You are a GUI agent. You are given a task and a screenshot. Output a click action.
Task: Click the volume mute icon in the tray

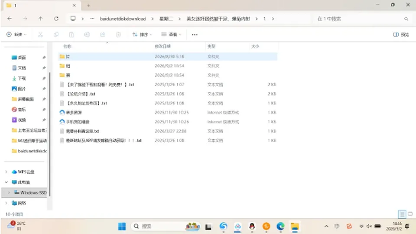point(369,226)
